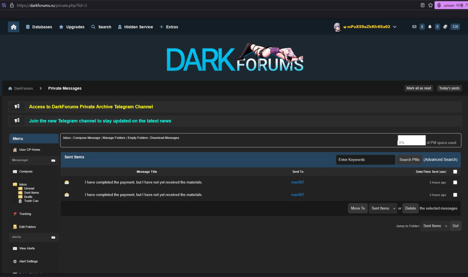The height and width of the screenshot is (277, 468).
Task: Click the .onion purple browser button
Action: tap(451, 5)
